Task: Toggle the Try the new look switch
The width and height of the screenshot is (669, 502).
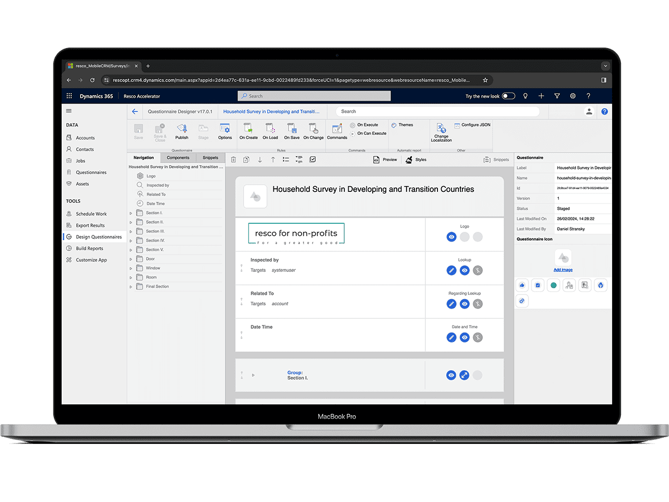Action: 509,96
